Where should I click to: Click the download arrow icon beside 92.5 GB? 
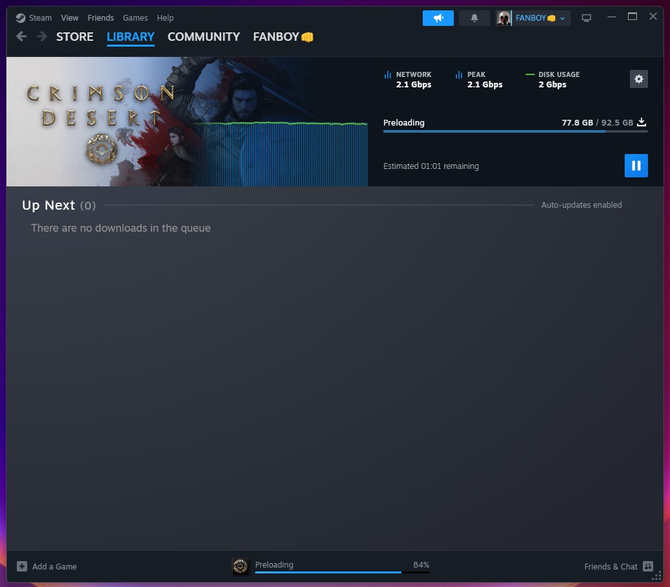pyautogui.click(x=642, y=122)
